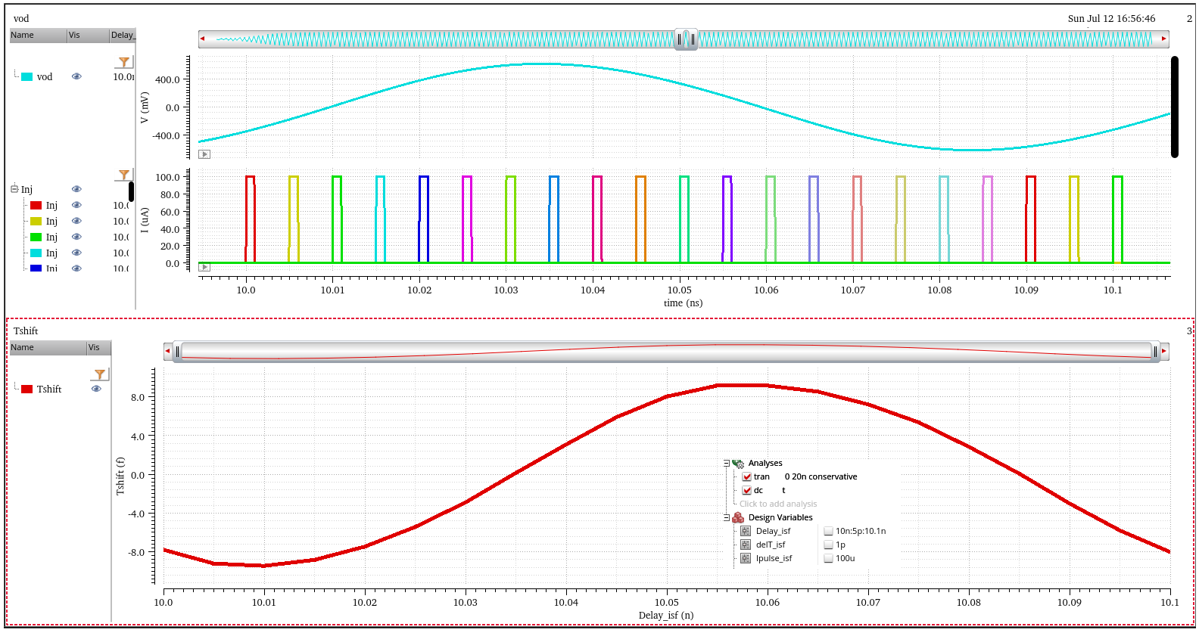Click the Vis column header in Tshift panel
Screen dimensions: 1199x630
[99, 348]
